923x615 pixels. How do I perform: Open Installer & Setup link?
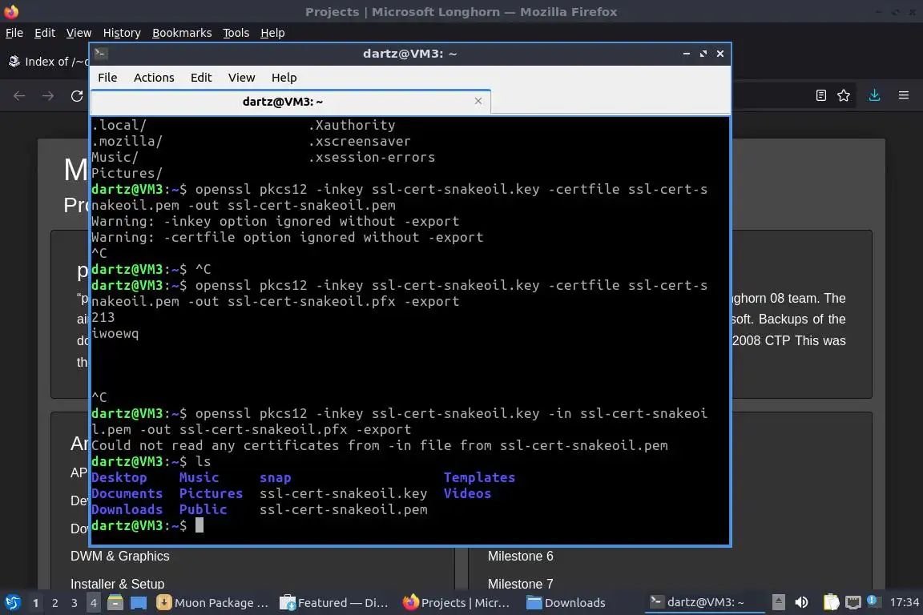point(118,584)
